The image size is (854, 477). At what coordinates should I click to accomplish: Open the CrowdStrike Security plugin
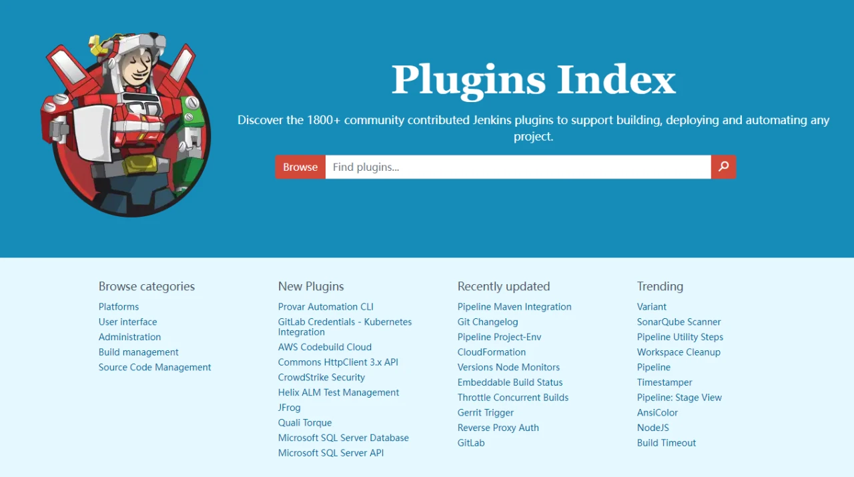click(322, 378)
